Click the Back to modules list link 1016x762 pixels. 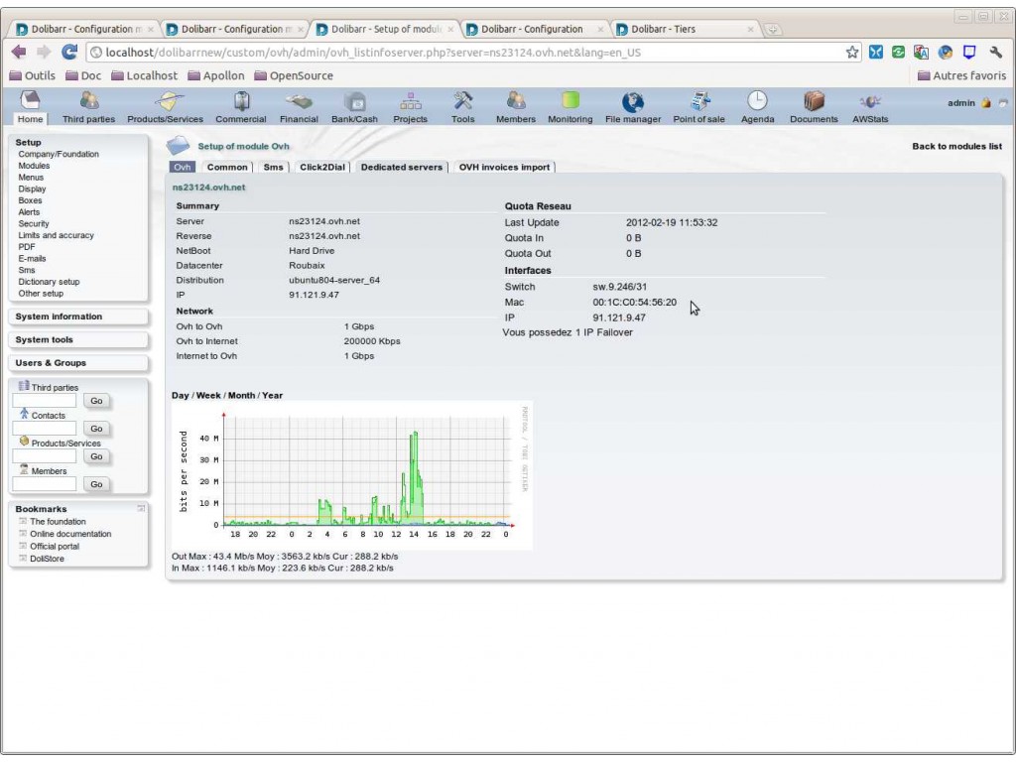pyautogui.click(x=956, y=146)
